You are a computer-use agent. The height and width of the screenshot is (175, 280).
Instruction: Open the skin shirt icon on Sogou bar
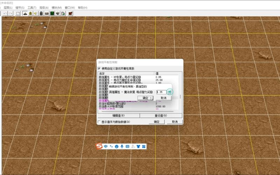click(x=138, y=147)
